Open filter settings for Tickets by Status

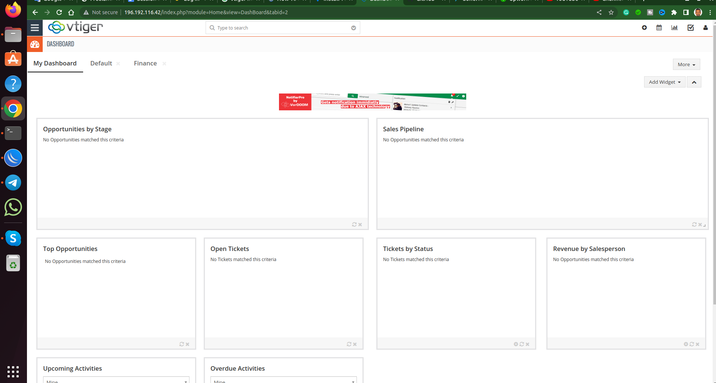point(516,344)
